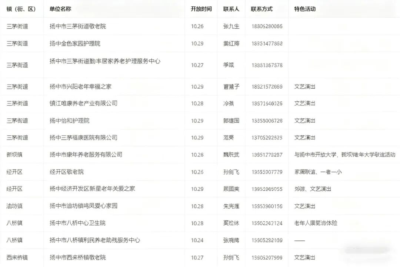The image size is (400, 267).
Task: Select the 联系人 column header
Action: (x=231, y=9)
